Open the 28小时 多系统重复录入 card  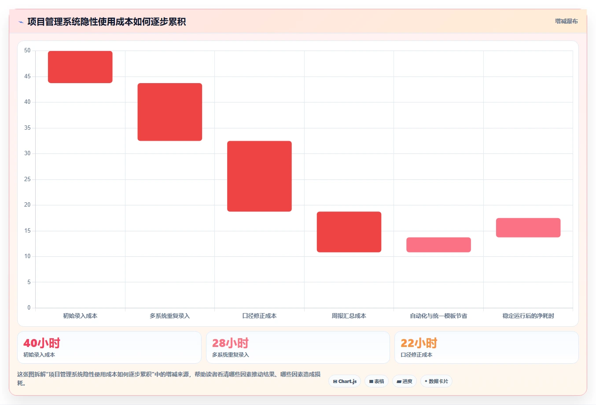(x=298, y=347)
